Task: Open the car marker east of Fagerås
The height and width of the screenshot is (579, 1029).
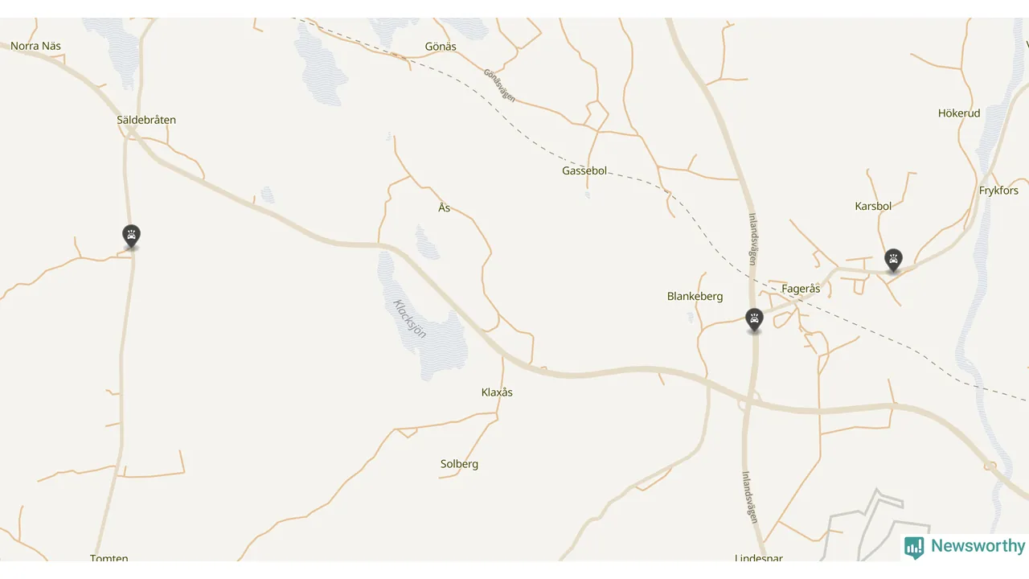Action: pyautogui.click(x=892, y=261)
